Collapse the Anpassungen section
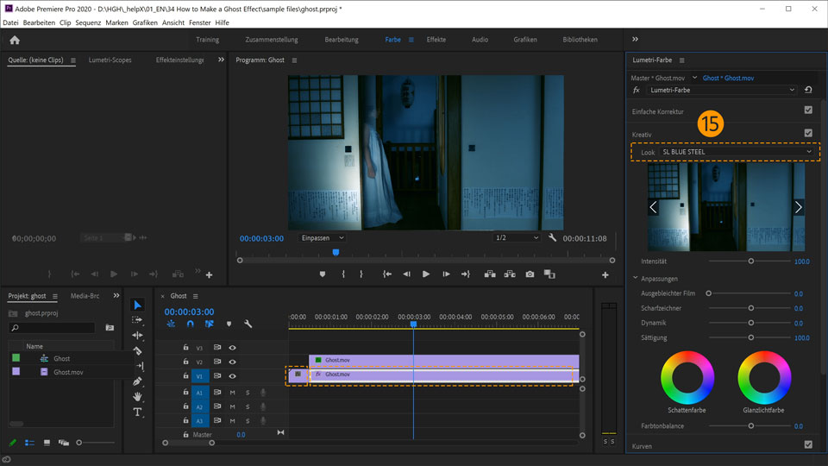This screenshot has height=466, width=828. [x=636, y=279]
